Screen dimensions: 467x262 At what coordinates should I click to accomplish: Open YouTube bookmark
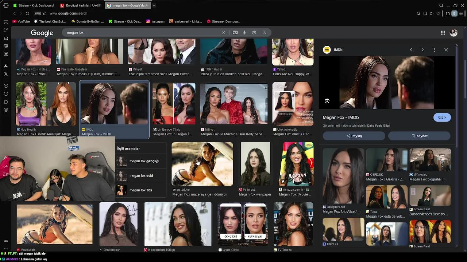(x=21, y=21)
